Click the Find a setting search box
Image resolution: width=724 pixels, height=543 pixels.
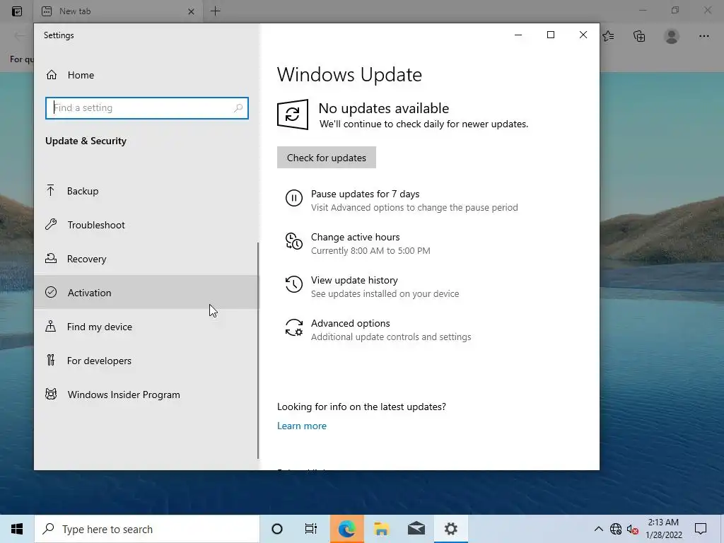[x=147, y=108]
